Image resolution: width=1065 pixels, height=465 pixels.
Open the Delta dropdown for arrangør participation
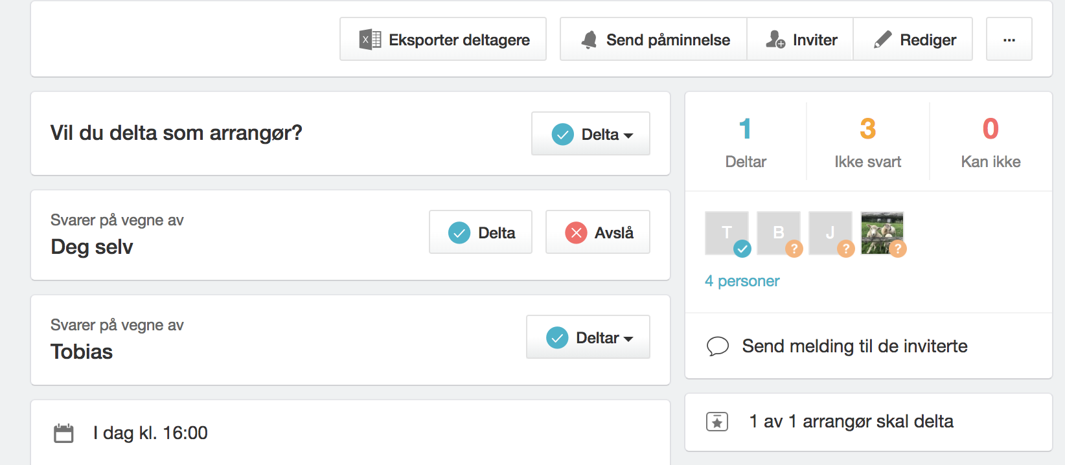(x=591, y=133)
